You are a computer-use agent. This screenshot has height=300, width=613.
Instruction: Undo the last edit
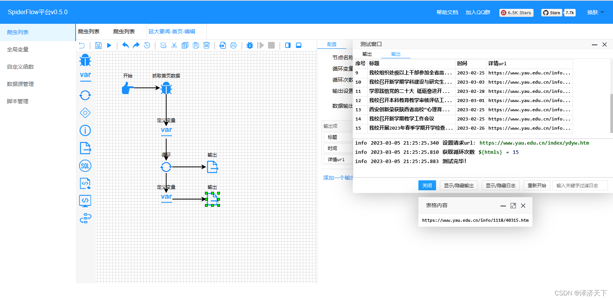tap(126, 45)
